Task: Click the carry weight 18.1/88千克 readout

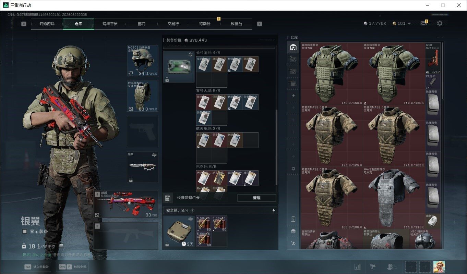Action: click(x=39, y=246)
